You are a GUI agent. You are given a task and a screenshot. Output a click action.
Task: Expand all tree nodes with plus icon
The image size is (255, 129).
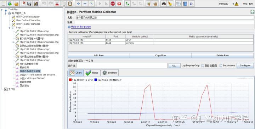click(x=78, y=4)
